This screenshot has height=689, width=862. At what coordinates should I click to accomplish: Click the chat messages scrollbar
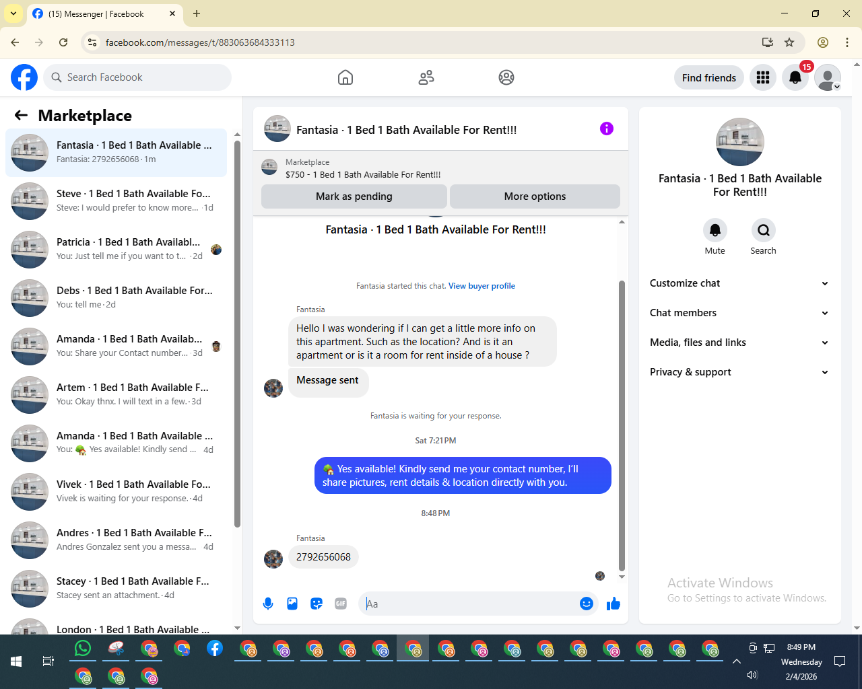622,426
